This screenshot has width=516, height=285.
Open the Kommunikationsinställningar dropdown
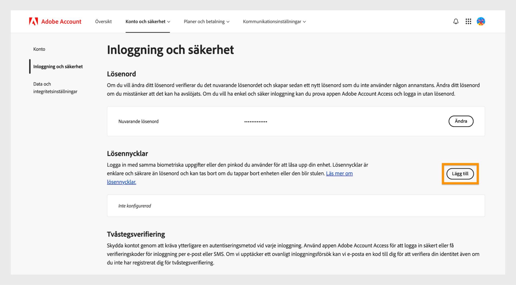click(274, 21)
